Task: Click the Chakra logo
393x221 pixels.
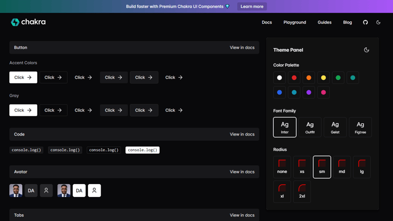Action: [x=28, y=22]
